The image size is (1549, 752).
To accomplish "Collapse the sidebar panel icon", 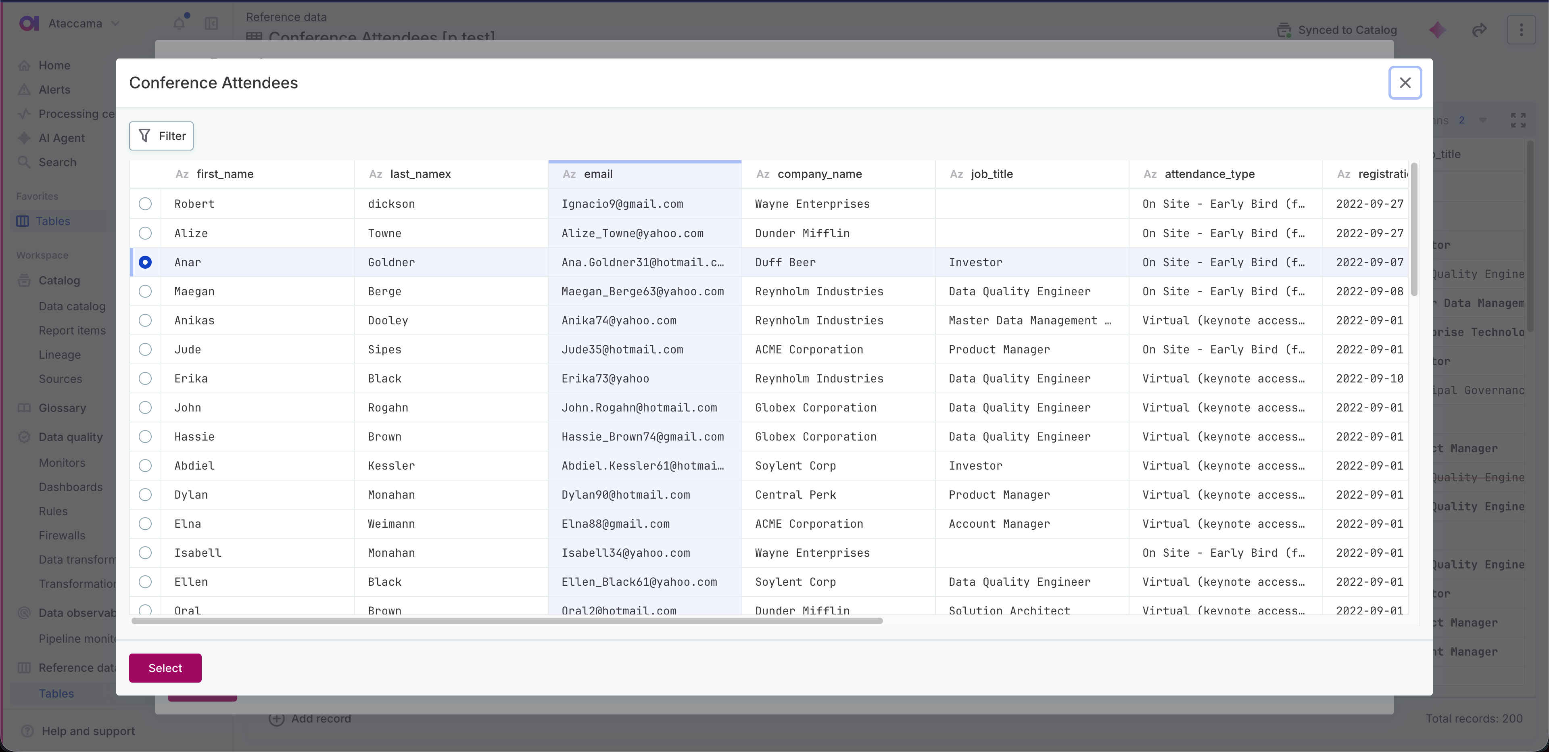I will point(211,23).
